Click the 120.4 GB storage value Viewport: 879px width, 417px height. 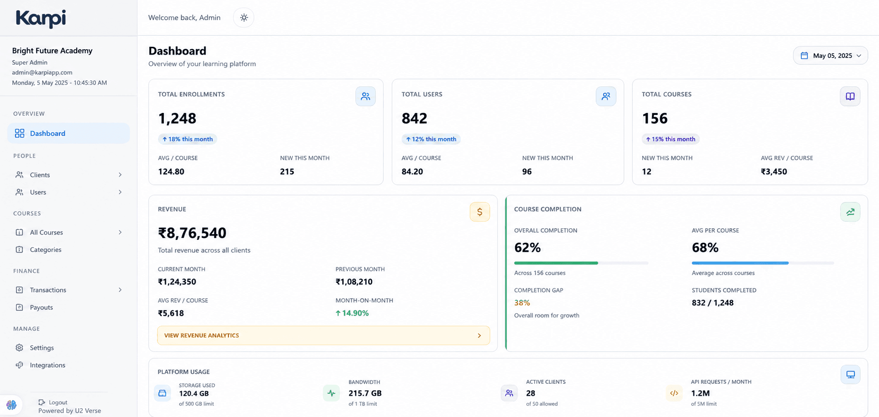tap(194, 393)
